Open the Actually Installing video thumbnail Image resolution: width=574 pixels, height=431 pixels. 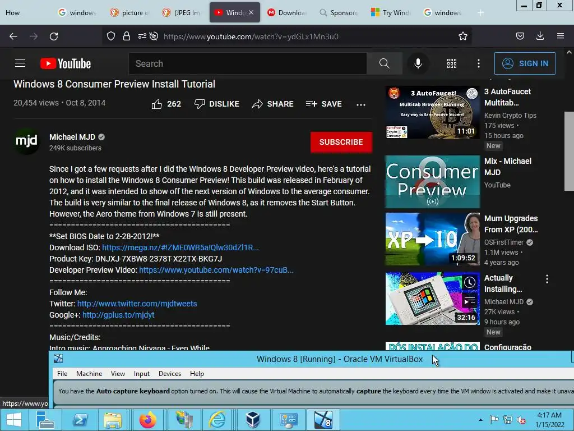pos(432,299)
